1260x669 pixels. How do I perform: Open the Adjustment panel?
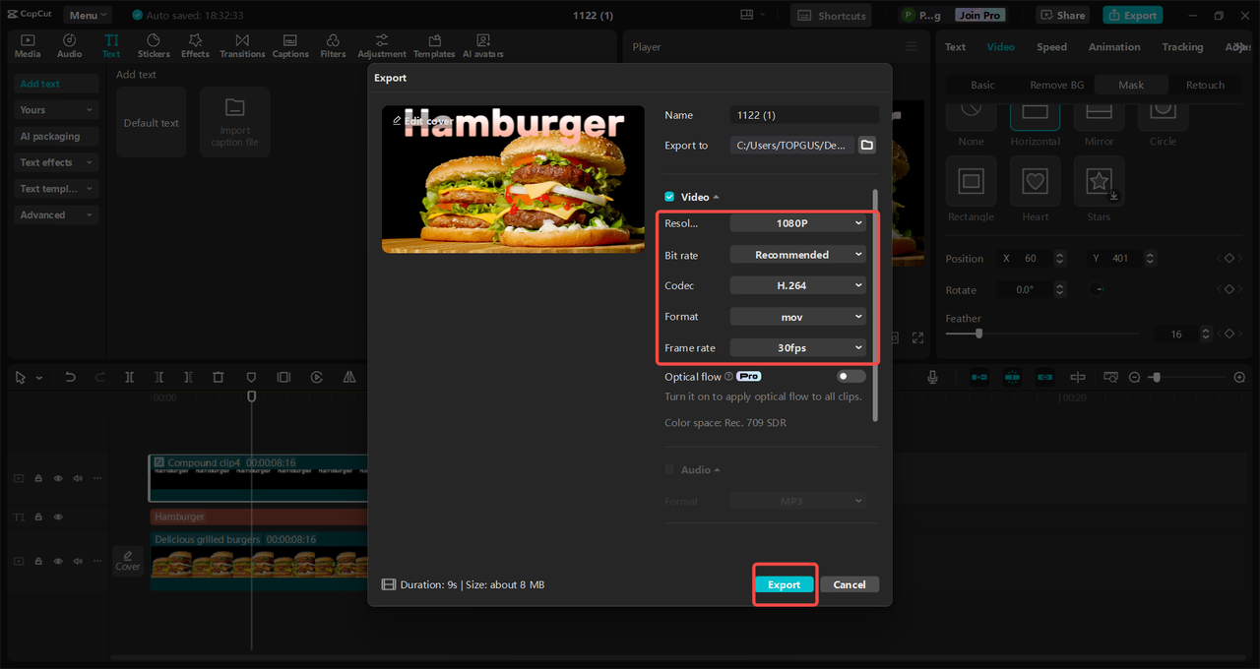[x=382, y=45]
